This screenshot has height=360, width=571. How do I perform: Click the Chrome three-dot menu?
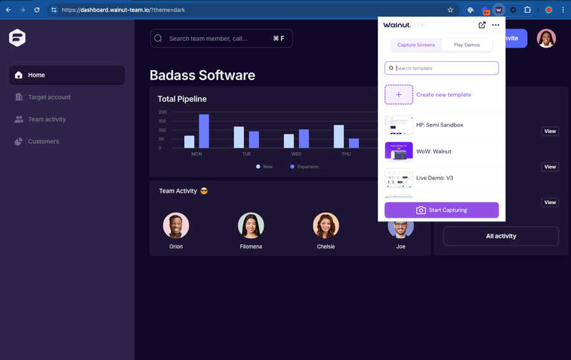[563, 10]
